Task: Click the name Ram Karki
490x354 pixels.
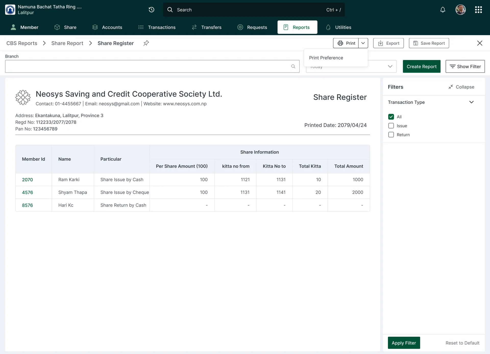Action: [x=69, y=180]
